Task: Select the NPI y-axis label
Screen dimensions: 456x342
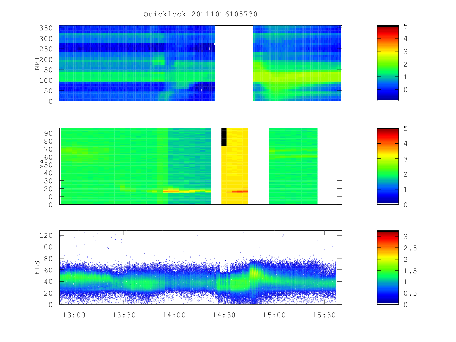Action: (37, 63)
